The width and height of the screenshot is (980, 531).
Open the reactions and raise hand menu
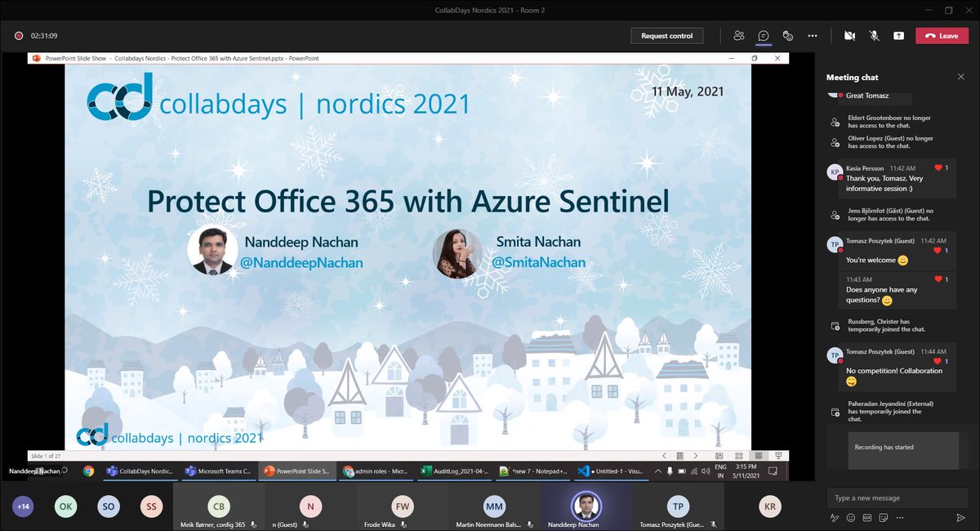pos(788,36)
